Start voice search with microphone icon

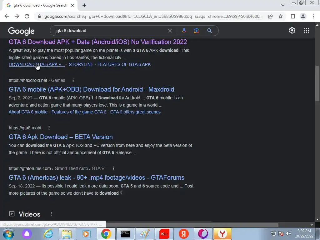pyautogui.click(x=184, y=31)
